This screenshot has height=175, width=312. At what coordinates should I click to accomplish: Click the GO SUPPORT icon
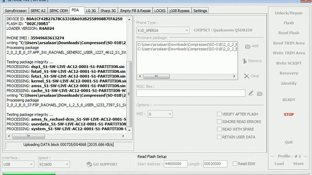(89, 164)
